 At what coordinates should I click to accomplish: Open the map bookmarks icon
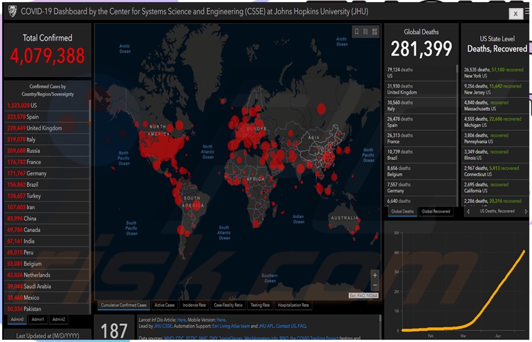(357, 32)
